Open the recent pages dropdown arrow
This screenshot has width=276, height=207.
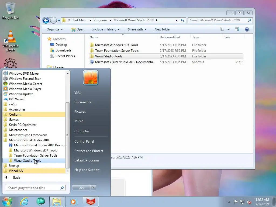pyautogui.click(x=59, y=20)
